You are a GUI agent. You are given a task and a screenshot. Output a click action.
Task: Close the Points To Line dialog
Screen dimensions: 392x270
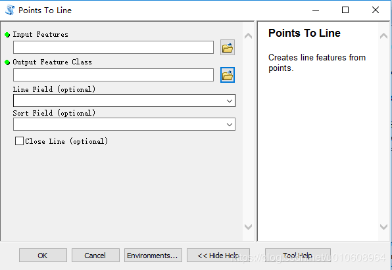click(x=376, y=10)
